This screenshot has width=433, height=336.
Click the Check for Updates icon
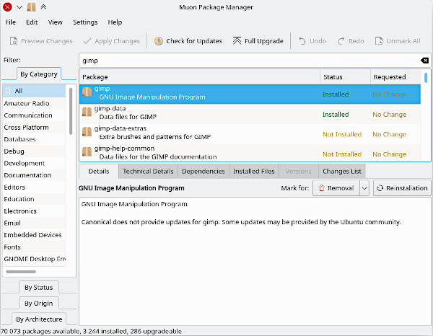click(x=159, y=41)
